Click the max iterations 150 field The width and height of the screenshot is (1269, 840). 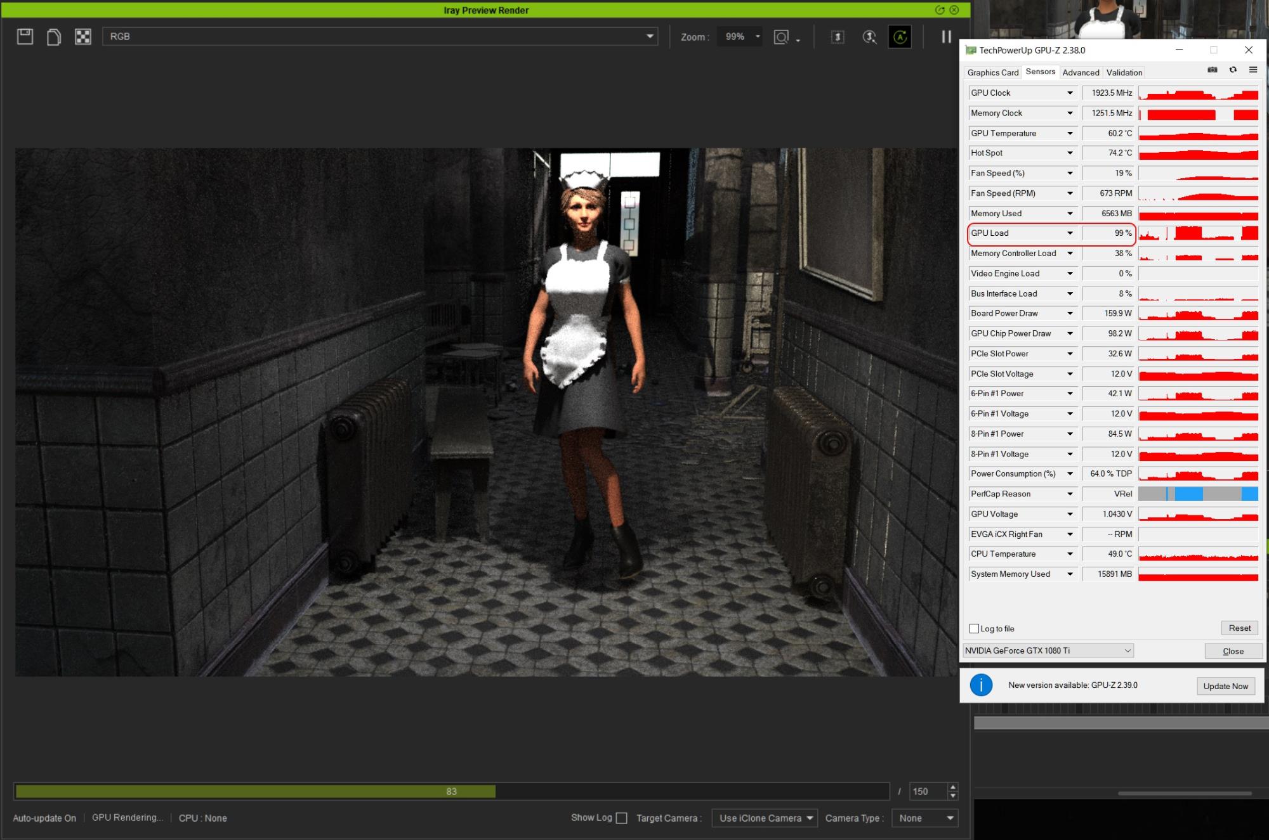(928, 791)
